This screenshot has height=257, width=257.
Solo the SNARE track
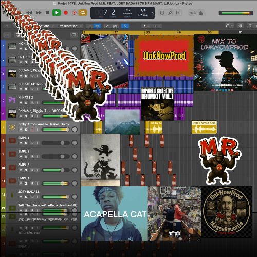pyautogui.click(x=26, y=62)
